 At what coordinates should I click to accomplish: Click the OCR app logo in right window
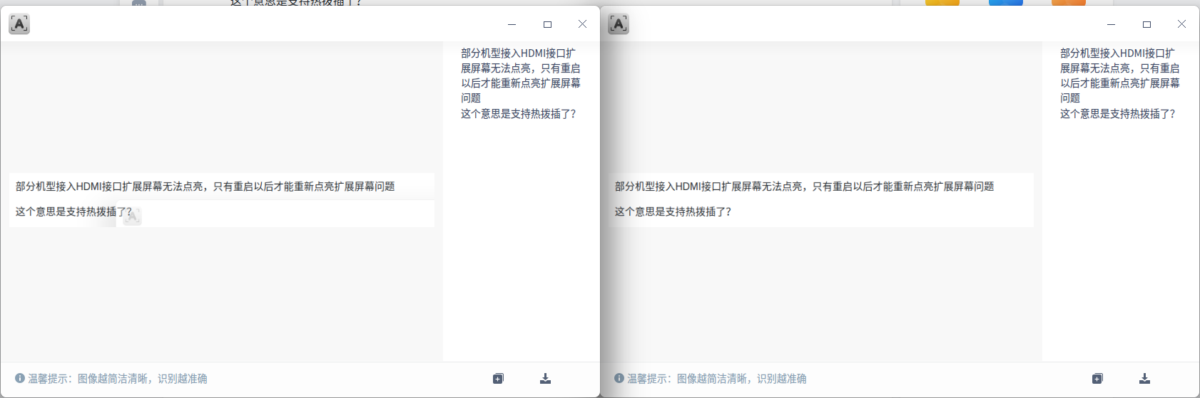(619, 24)
